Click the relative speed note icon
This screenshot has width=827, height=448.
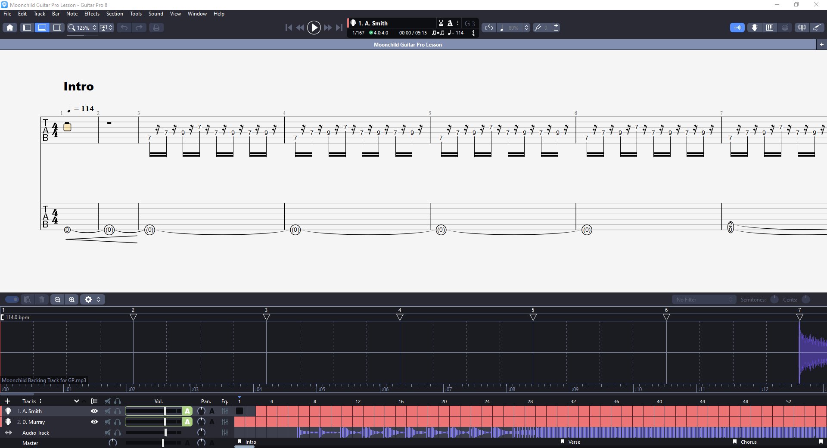coord(502,28)
